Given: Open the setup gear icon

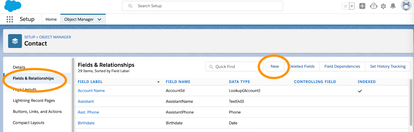Looking at the screenshot, I should (383, 6).
